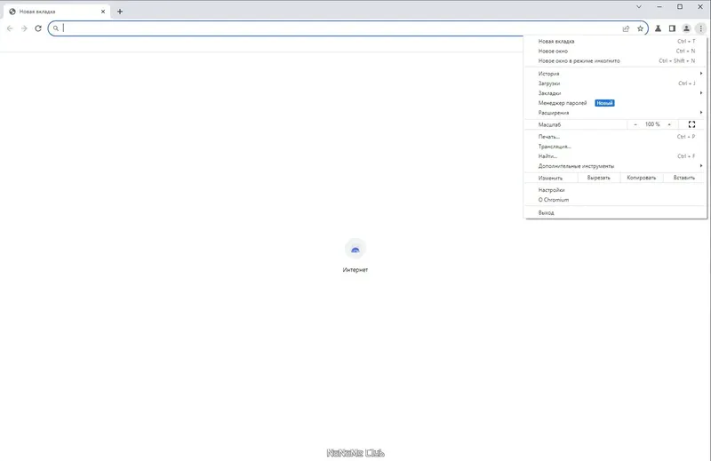This screenshot has height=461, width=711.
Task: Click the search magnifier icon in address bar
Action: (x=56, y=28)
